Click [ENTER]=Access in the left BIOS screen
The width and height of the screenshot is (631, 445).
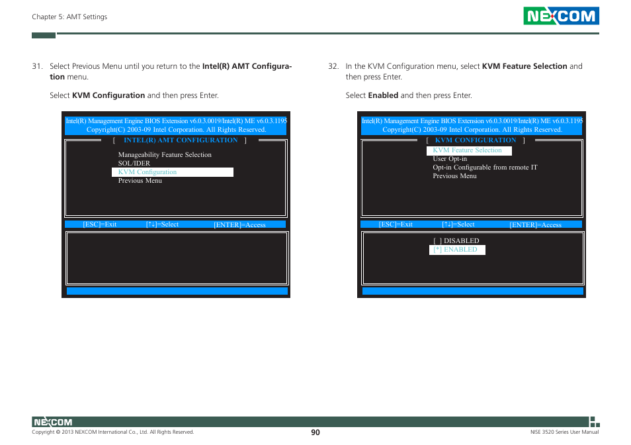(240, 224)
